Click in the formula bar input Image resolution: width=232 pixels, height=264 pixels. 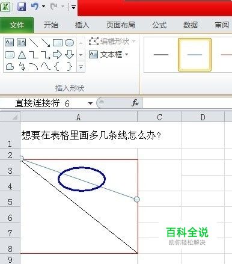(x=187, y=103)
